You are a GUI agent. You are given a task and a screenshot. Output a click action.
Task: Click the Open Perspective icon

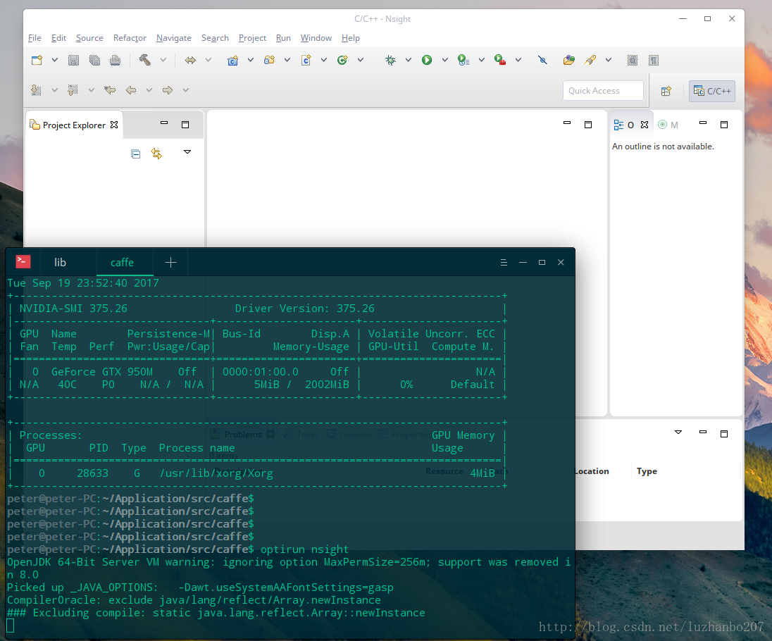[666, 91]
